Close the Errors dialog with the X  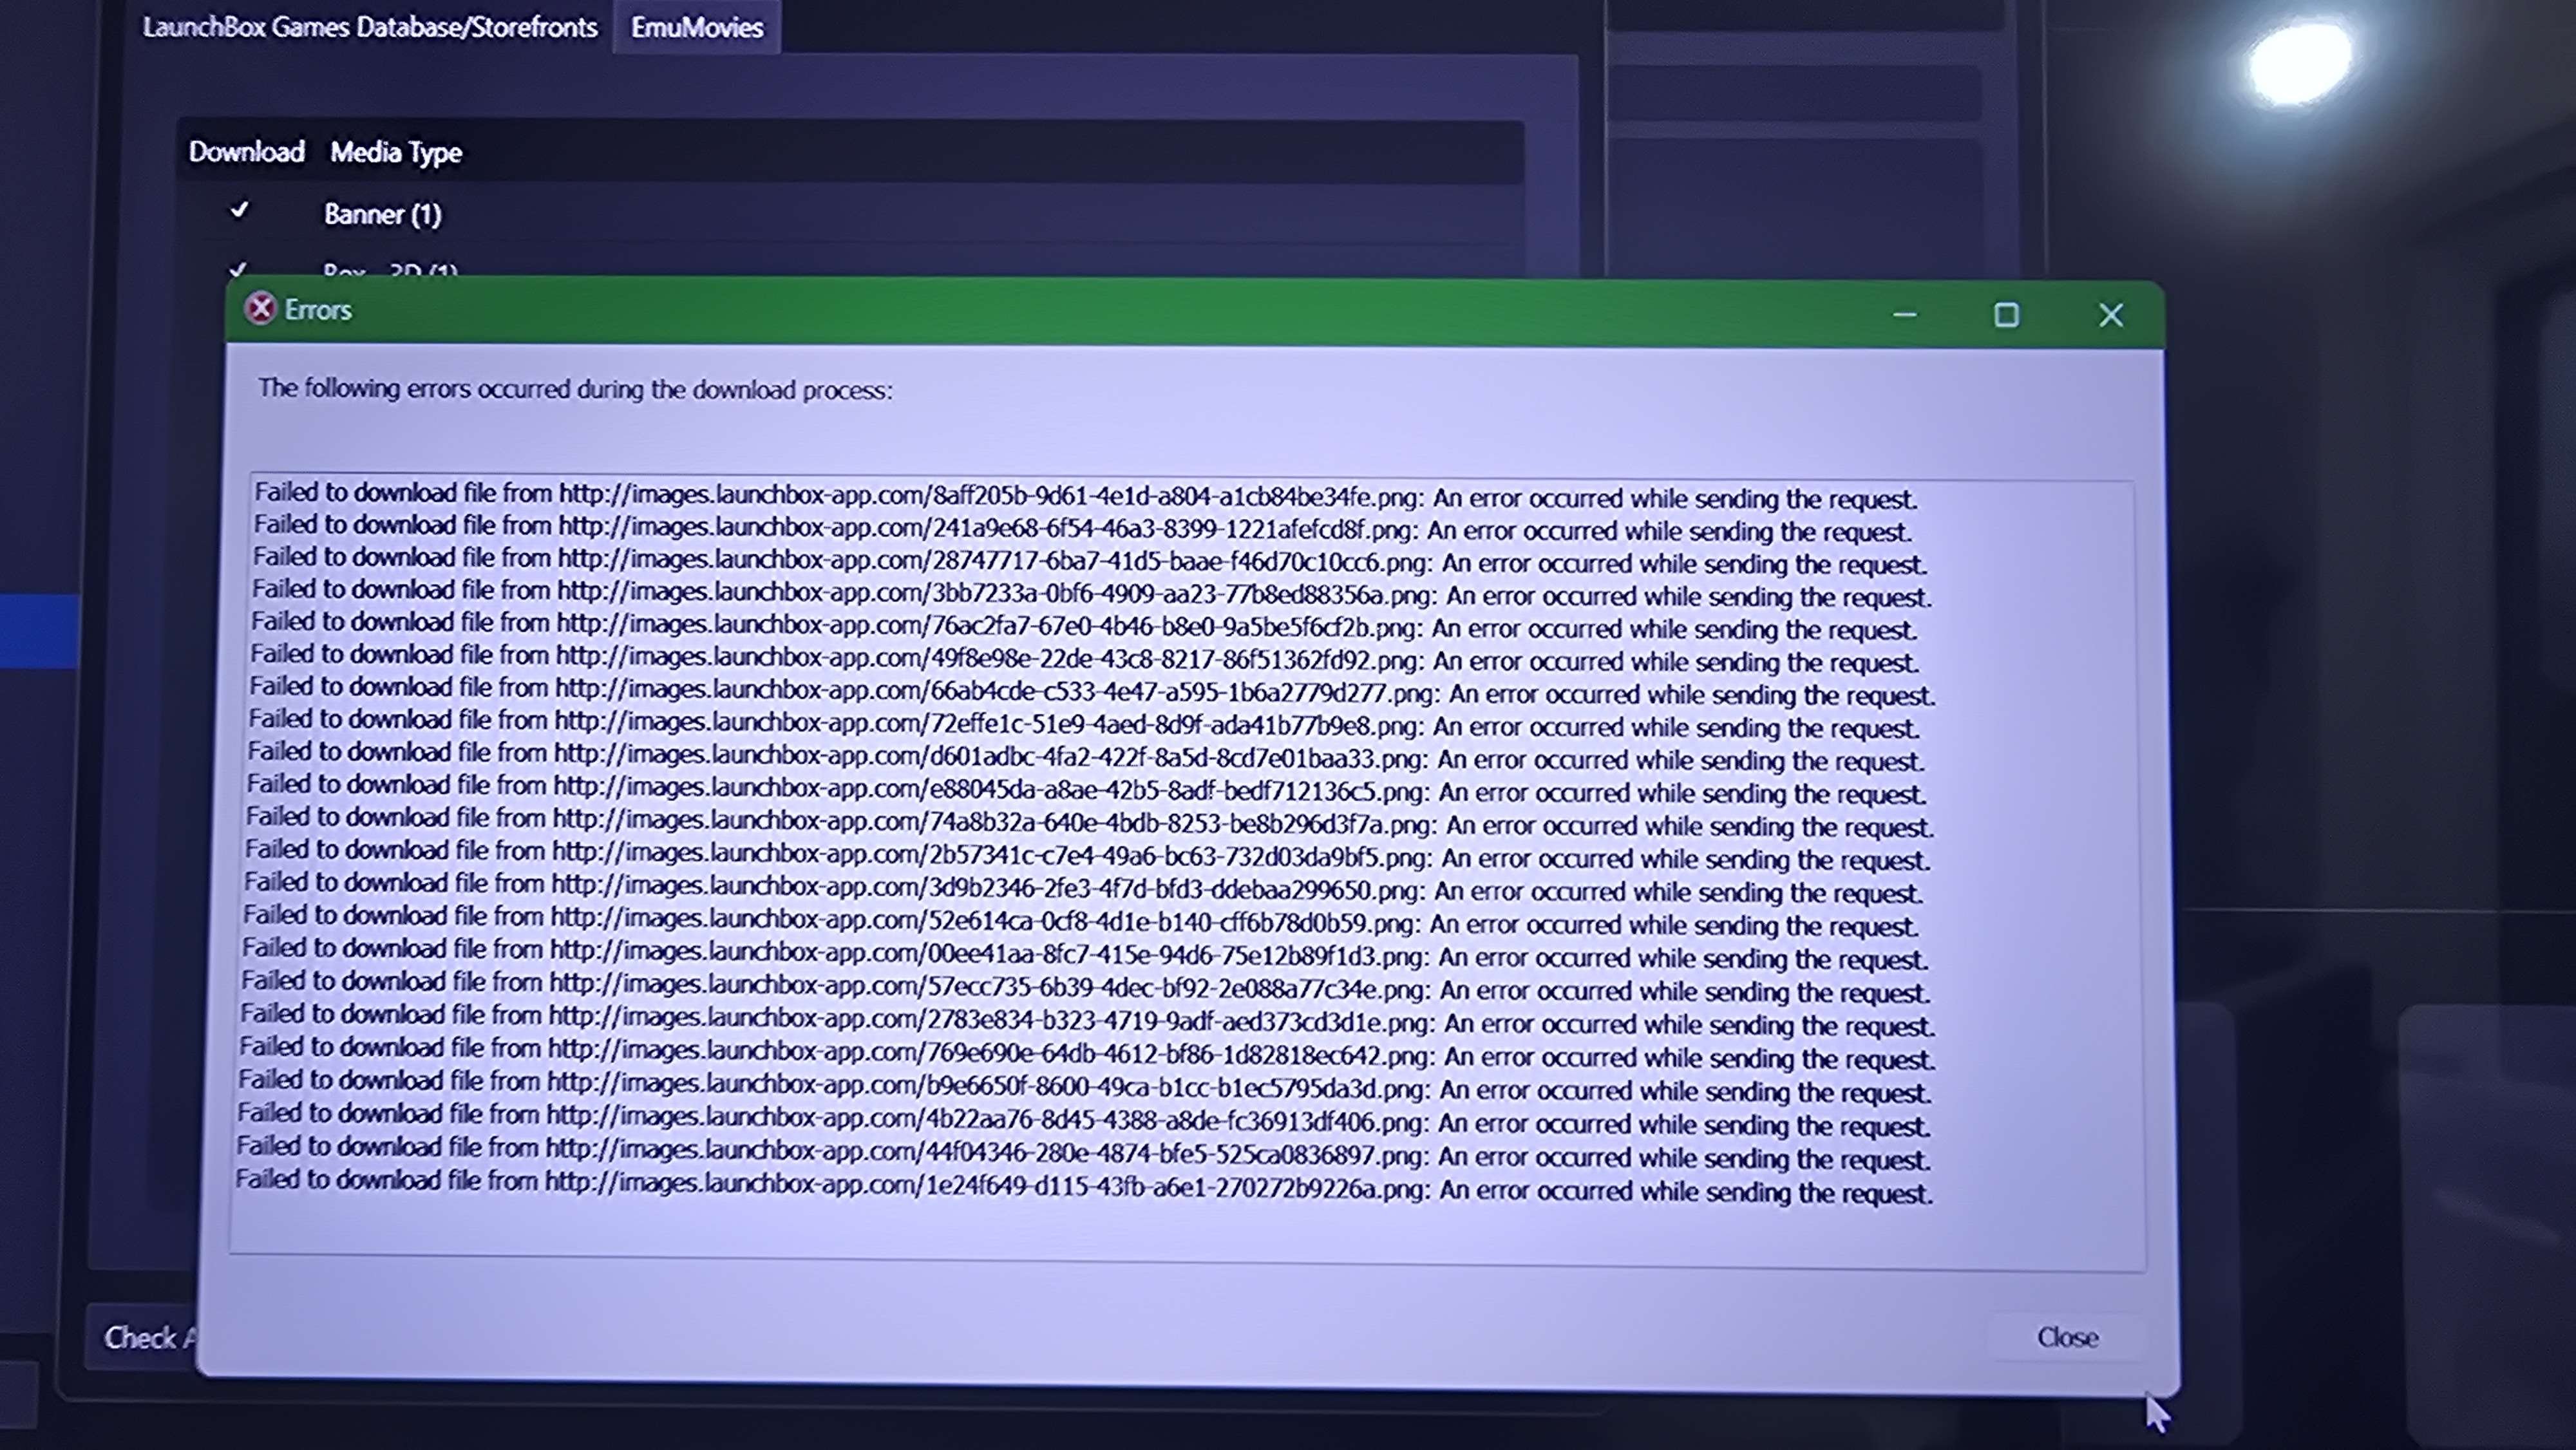[2110, 315]
